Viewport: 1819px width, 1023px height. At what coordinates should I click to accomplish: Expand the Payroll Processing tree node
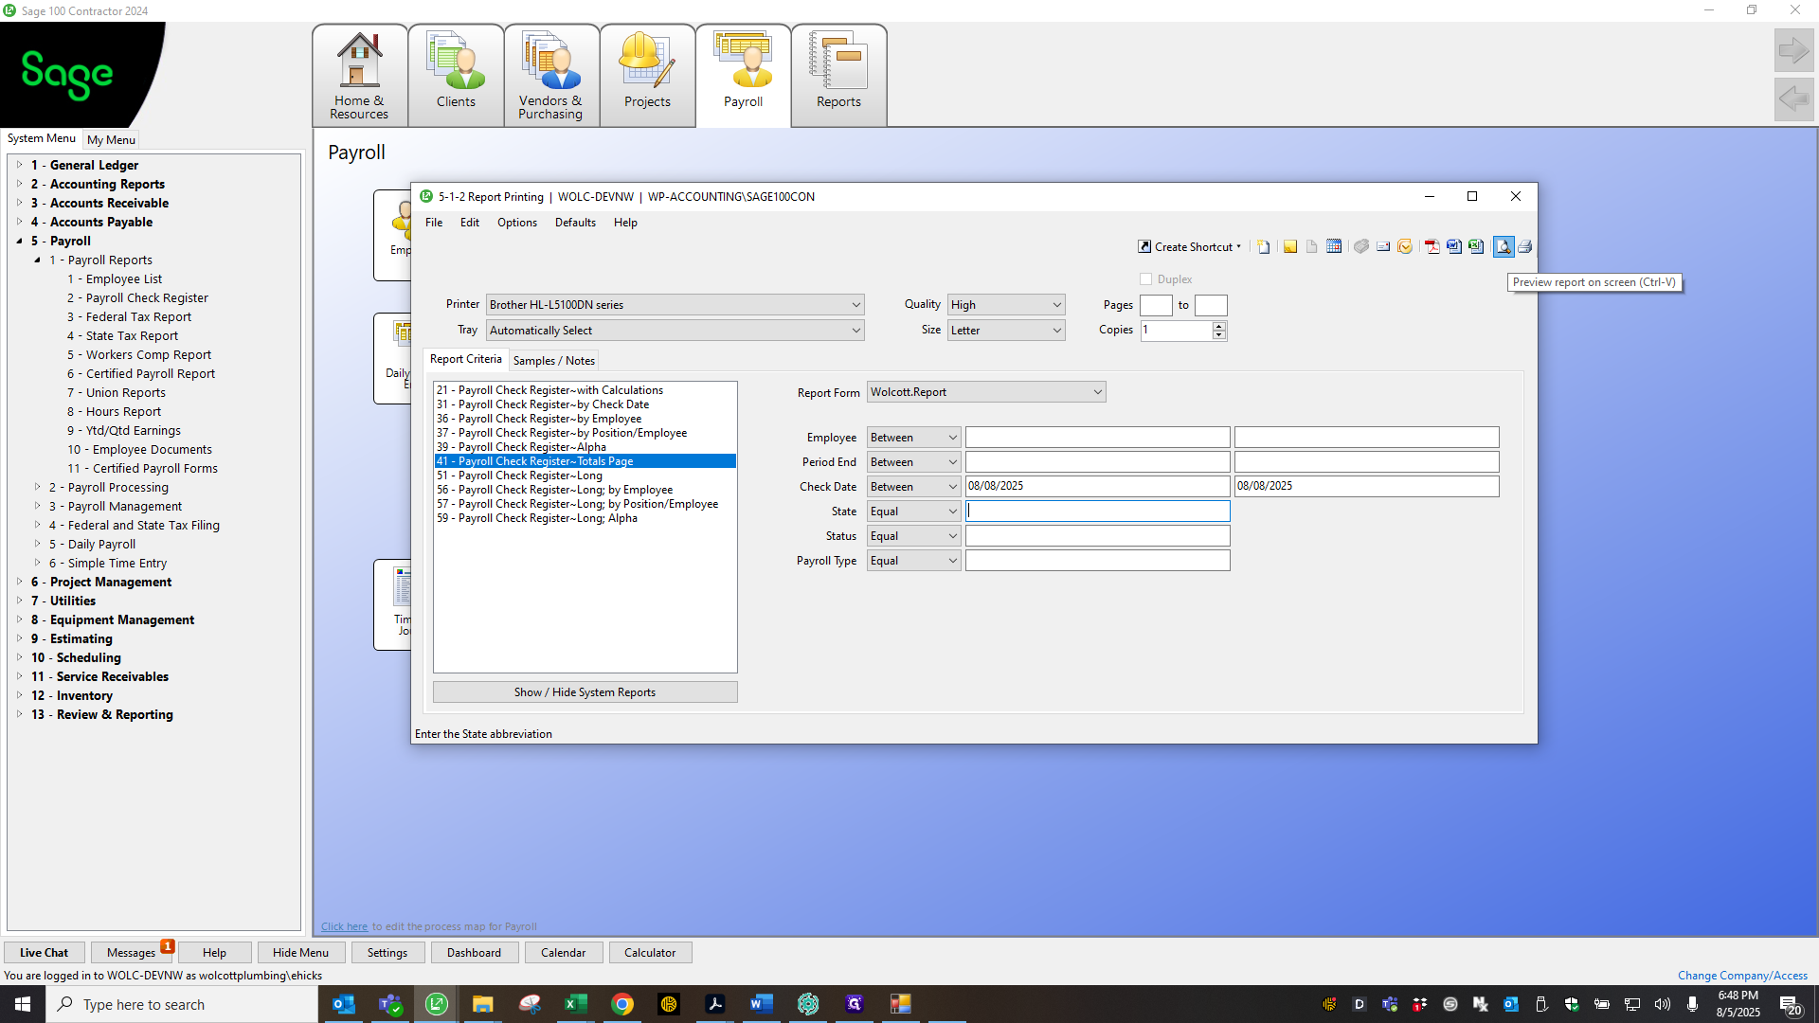[x=38, y=487]
